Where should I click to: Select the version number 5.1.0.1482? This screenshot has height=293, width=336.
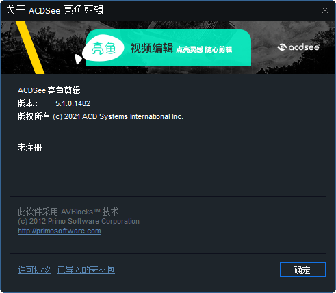click(73, 103)
